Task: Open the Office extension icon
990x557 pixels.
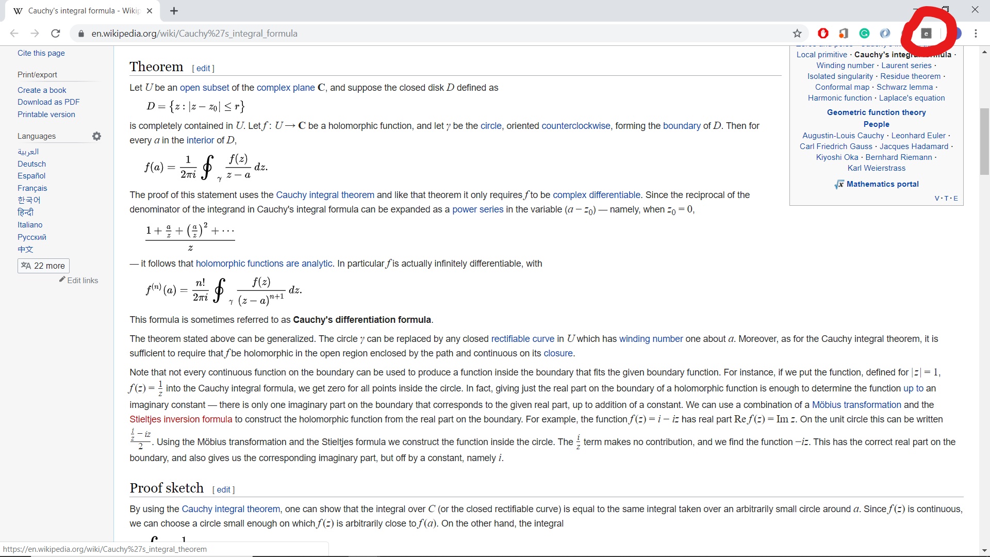Action: coord(844,34)
